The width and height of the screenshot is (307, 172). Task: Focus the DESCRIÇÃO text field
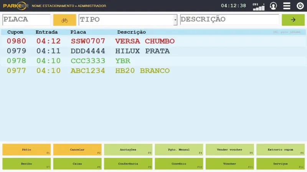coord(229,20)
